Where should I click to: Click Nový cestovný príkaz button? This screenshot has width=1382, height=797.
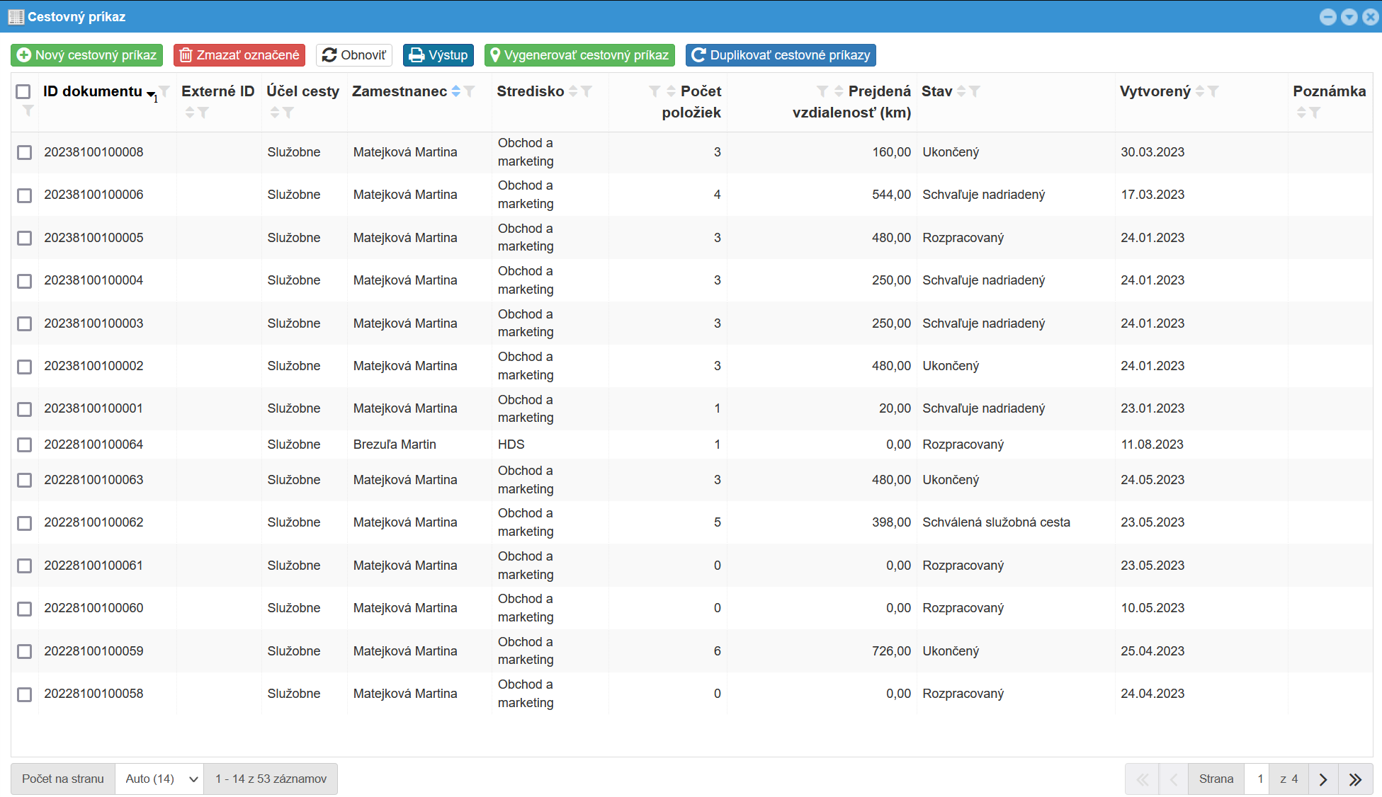[x=86, y=55]
